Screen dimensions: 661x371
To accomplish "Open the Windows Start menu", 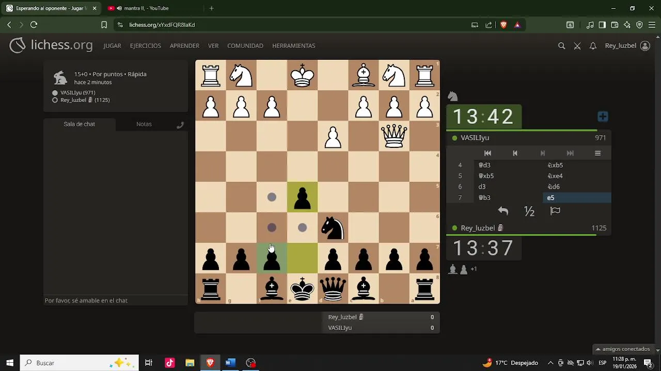I will click(x=10, y=363).
